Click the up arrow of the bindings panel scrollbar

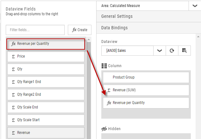(198, 37)
